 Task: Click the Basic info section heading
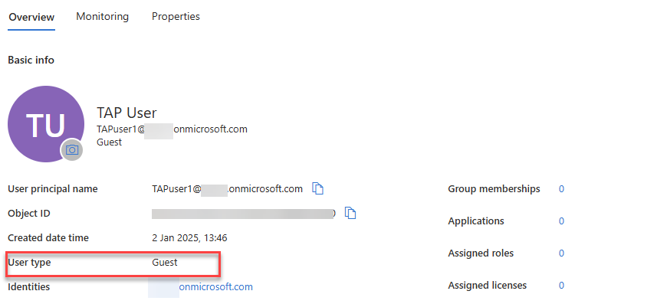(x=31, y=60)
